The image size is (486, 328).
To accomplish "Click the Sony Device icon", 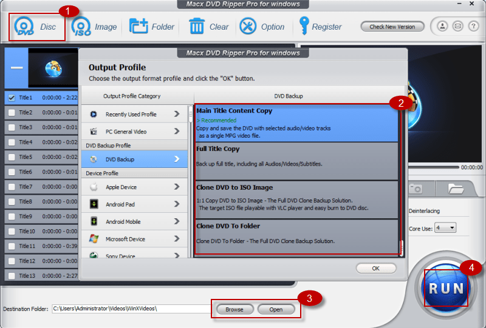I will [x=94, y=255].
